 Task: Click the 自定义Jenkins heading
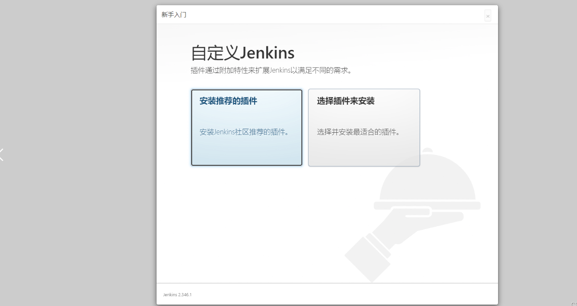[x=243, y=53]
